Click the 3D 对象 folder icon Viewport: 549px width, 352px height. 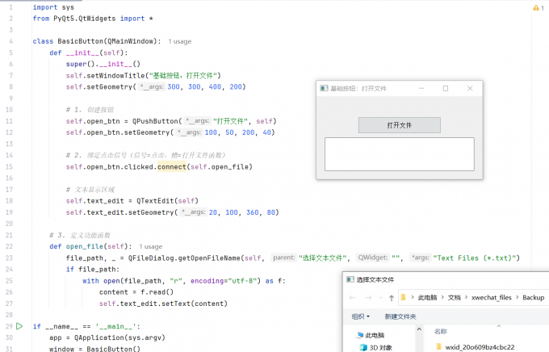[363, 347]
